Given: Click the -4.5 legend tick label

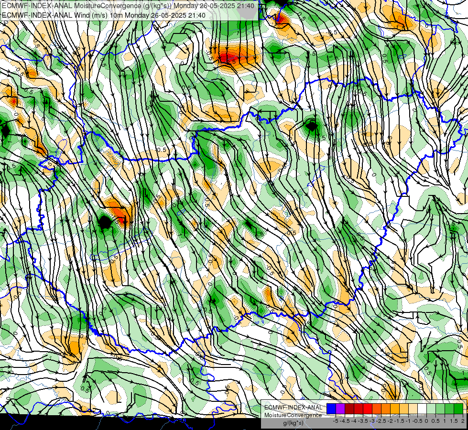Looking at the screenshot, I should tap(345, 421).
